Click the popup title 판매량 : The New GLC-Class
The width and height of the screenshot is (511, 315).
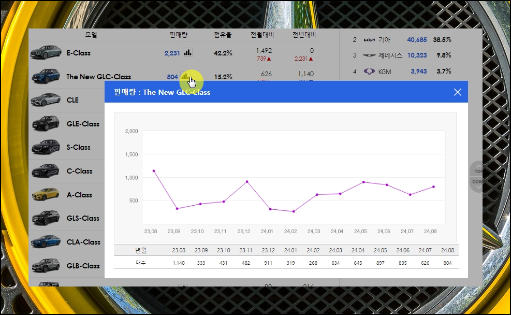(162, 92)
